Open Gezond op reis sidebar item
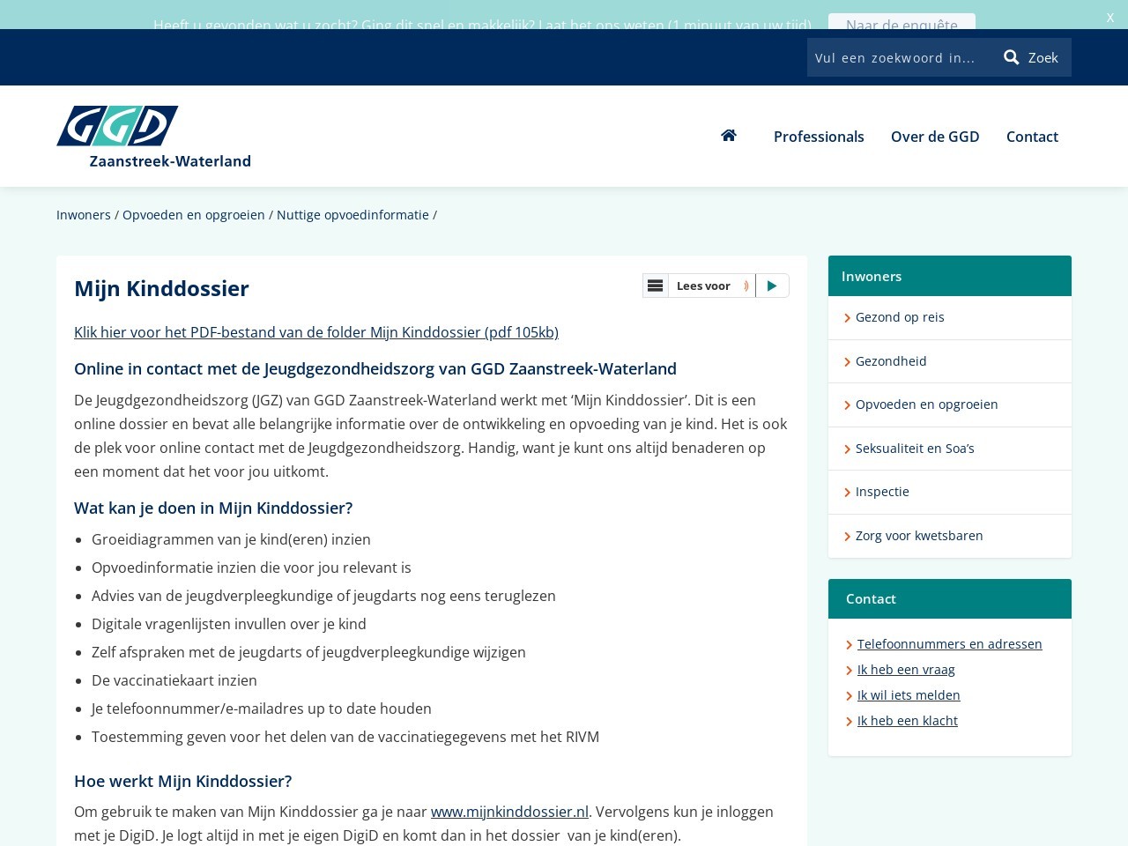The height and width of the screenshot is (846, 1128). click(x=950, y=317)
